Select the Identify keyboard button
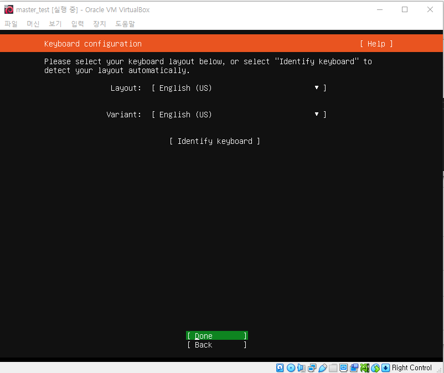 click(215, 141)
